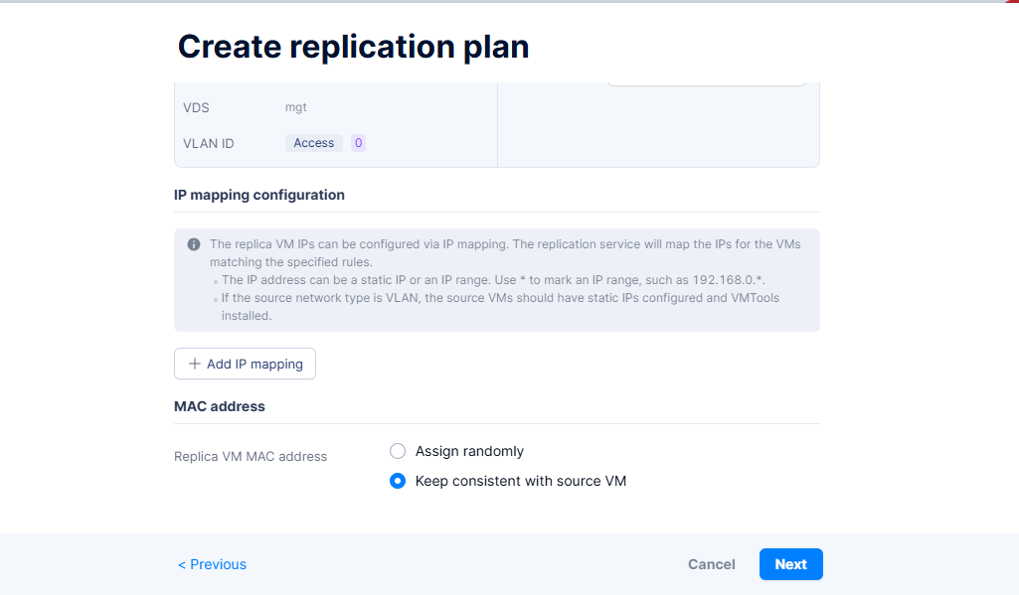Image resolution: width=1019 pixels, height=595 pixels.
Task: Click the Access VLAN tag
Action: (313, 143)
